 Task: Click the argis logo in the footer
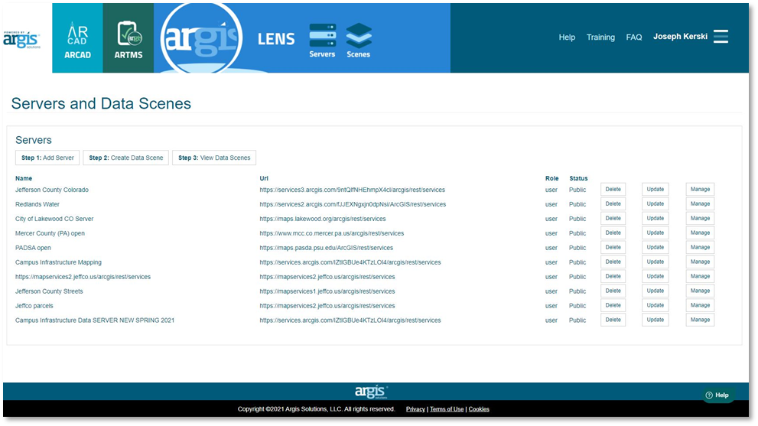(371, 392)
